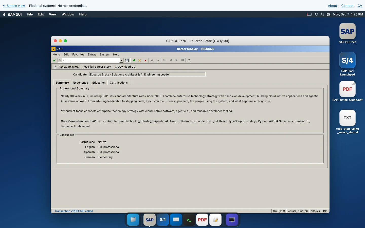Image resolution: width=365 pixels, height=228 pixels.
Task: Click the green Enter checkmark icon
Action: (54, 60)
